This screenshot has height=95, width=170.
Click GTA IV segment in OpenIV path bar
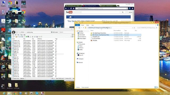[23, 32]
